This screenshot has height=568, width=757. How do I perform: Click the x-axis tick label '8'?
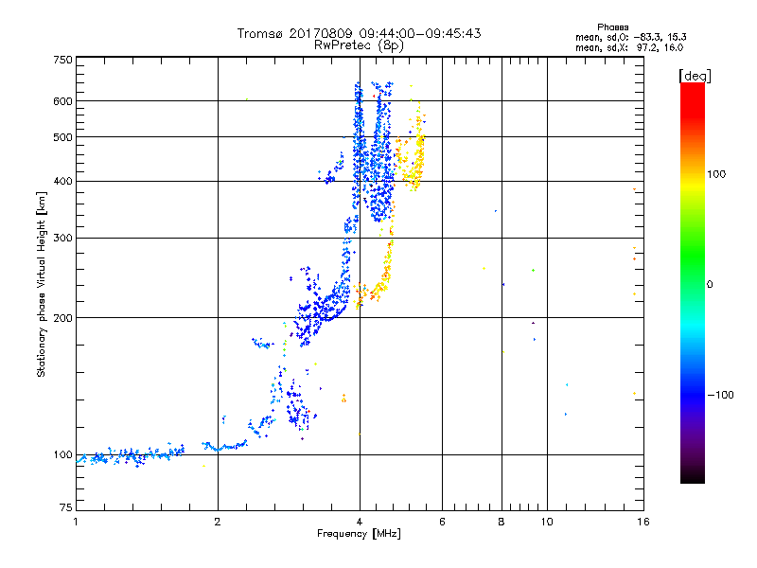point(502,522)
